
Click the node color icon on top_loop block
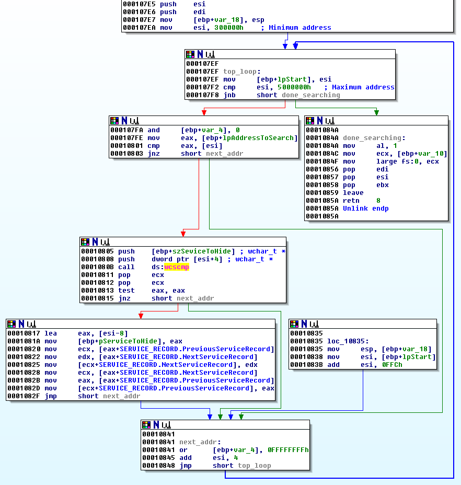click(190, 54)
